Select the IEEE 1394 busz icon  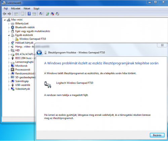coord(13,58)
